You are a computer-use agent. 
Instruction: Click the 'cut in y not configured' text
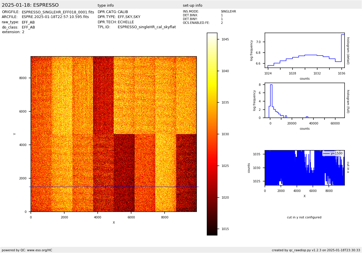point(304,218)
